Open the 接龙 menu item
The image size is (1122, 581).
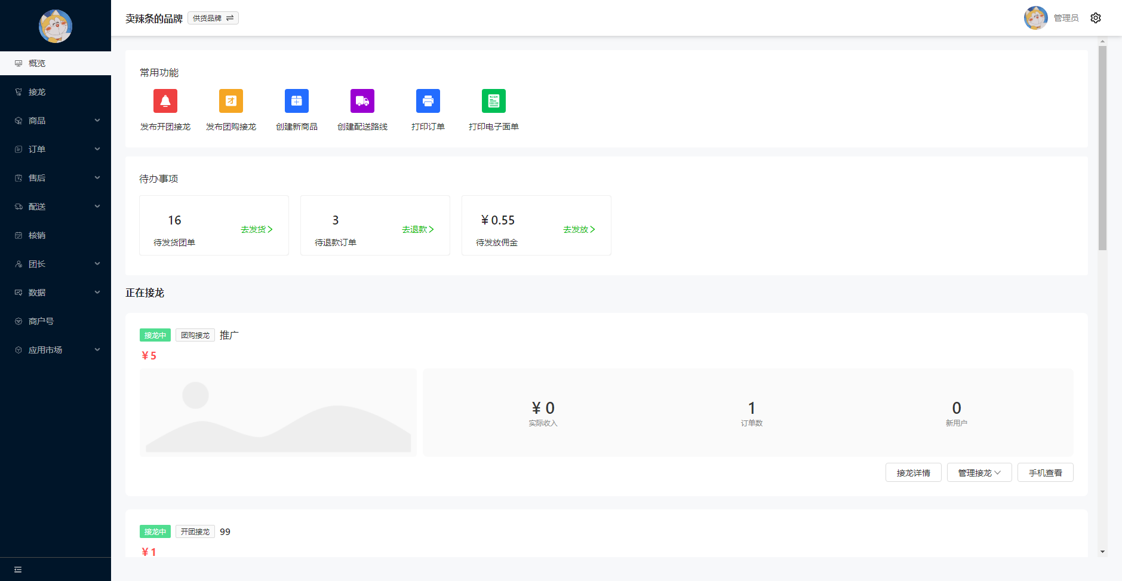click(56, 92)
